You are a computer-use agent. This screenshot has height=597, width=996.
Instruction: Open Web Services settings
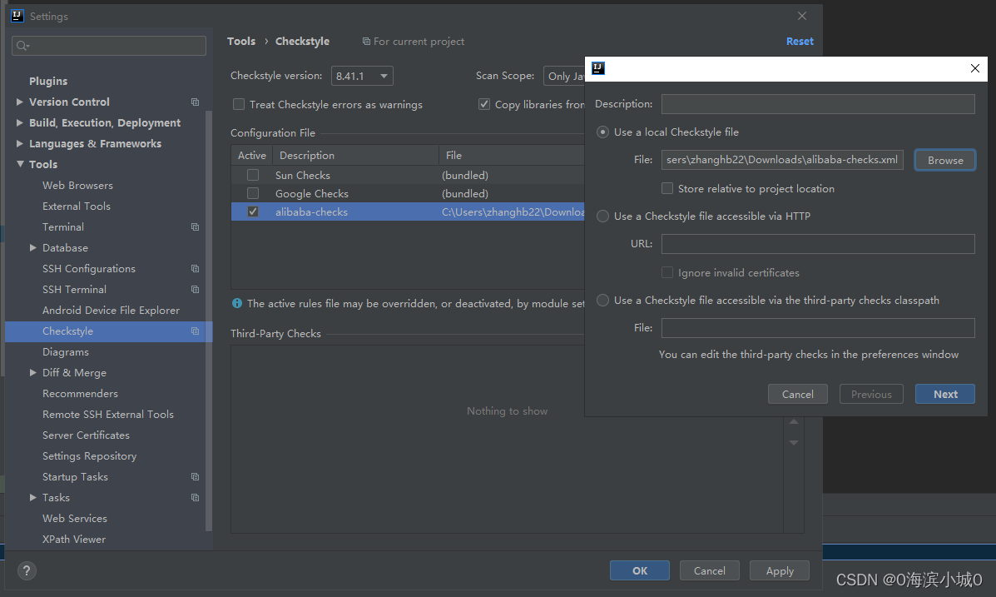[x=75, y=518]
